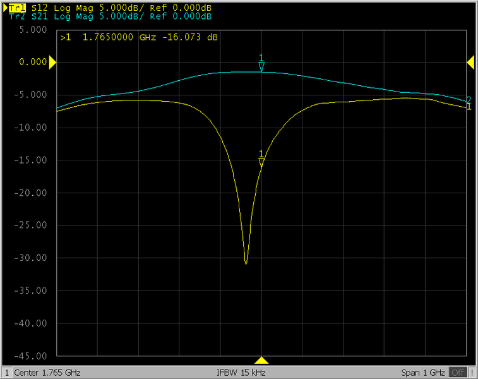Viewport: 478px width, 379px height.
Task: Click Center 1.765 GHz in status bar
Action: (x=47, y=373)
